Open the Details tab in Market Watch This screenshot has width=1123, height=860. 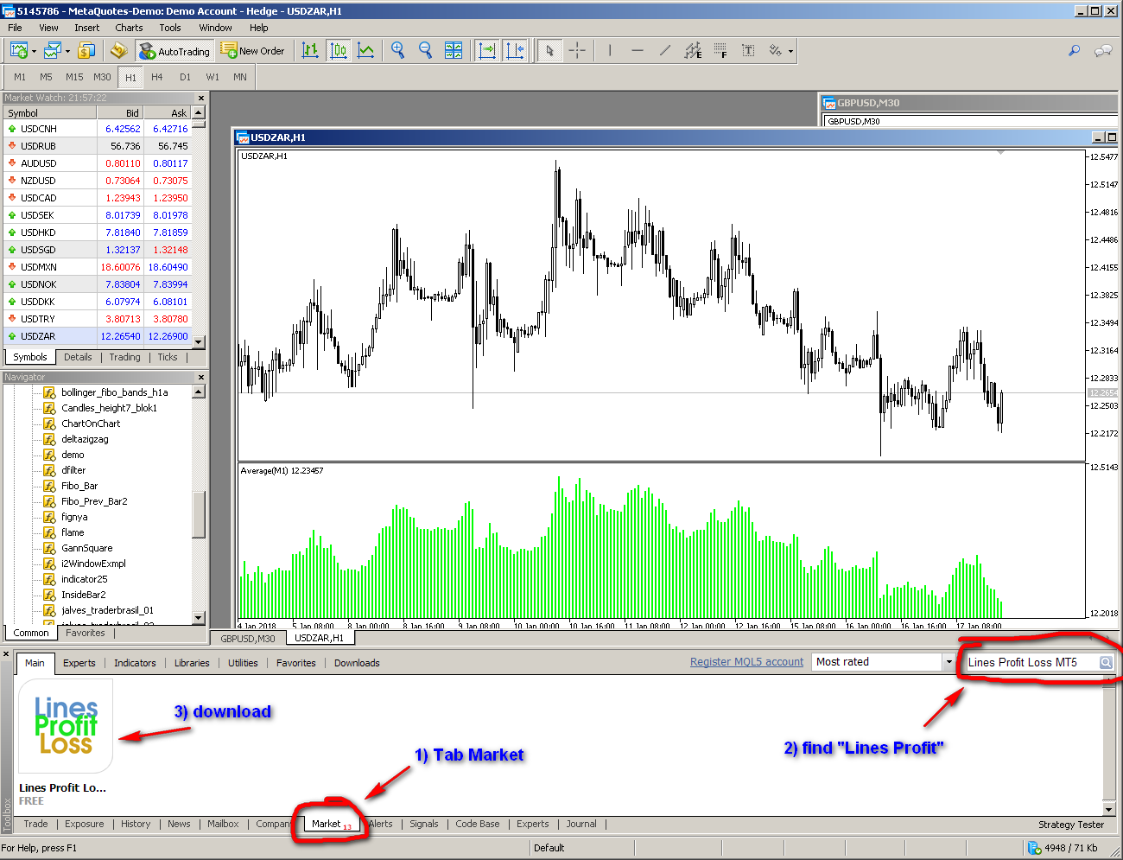[x=78, y=357]
